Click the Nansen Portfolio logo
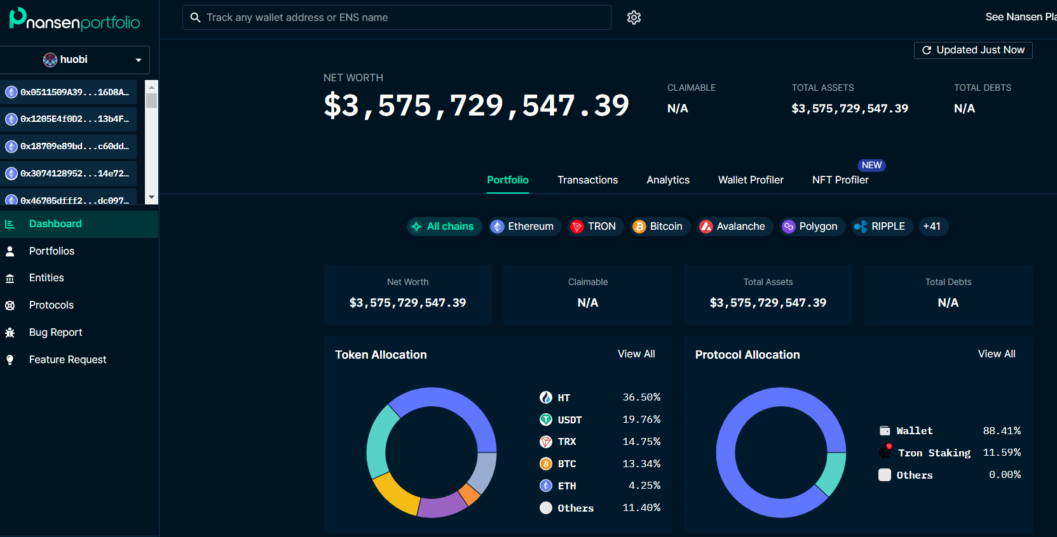This screenshot has width=1057, height=537. tap(74, 20)
